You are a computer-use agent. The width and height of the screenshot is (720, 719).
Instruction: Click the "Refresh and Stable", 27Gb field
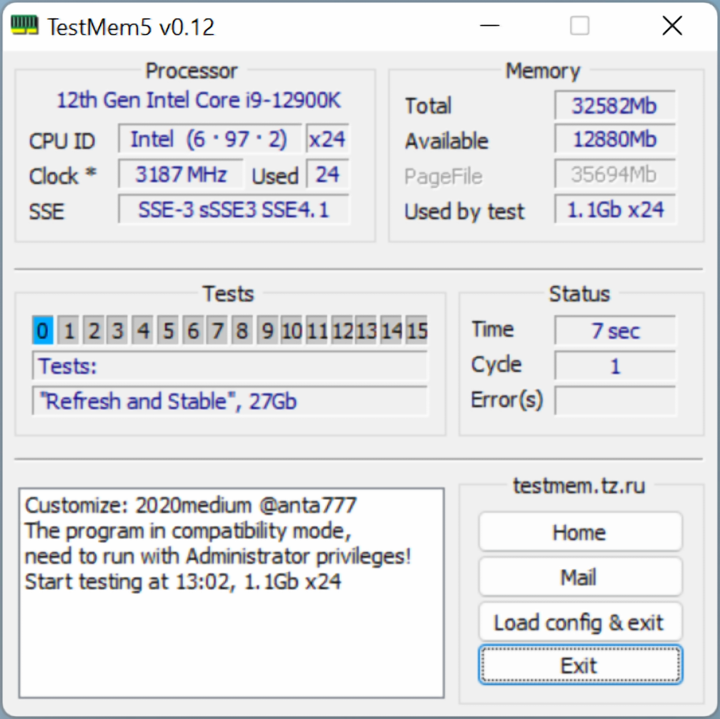229,401
